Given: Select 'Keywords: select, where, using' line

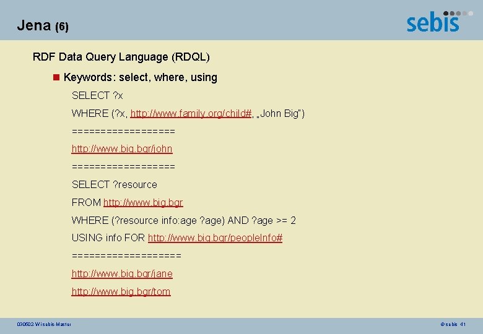Looking at the screenshot, I should coord(140,77).
